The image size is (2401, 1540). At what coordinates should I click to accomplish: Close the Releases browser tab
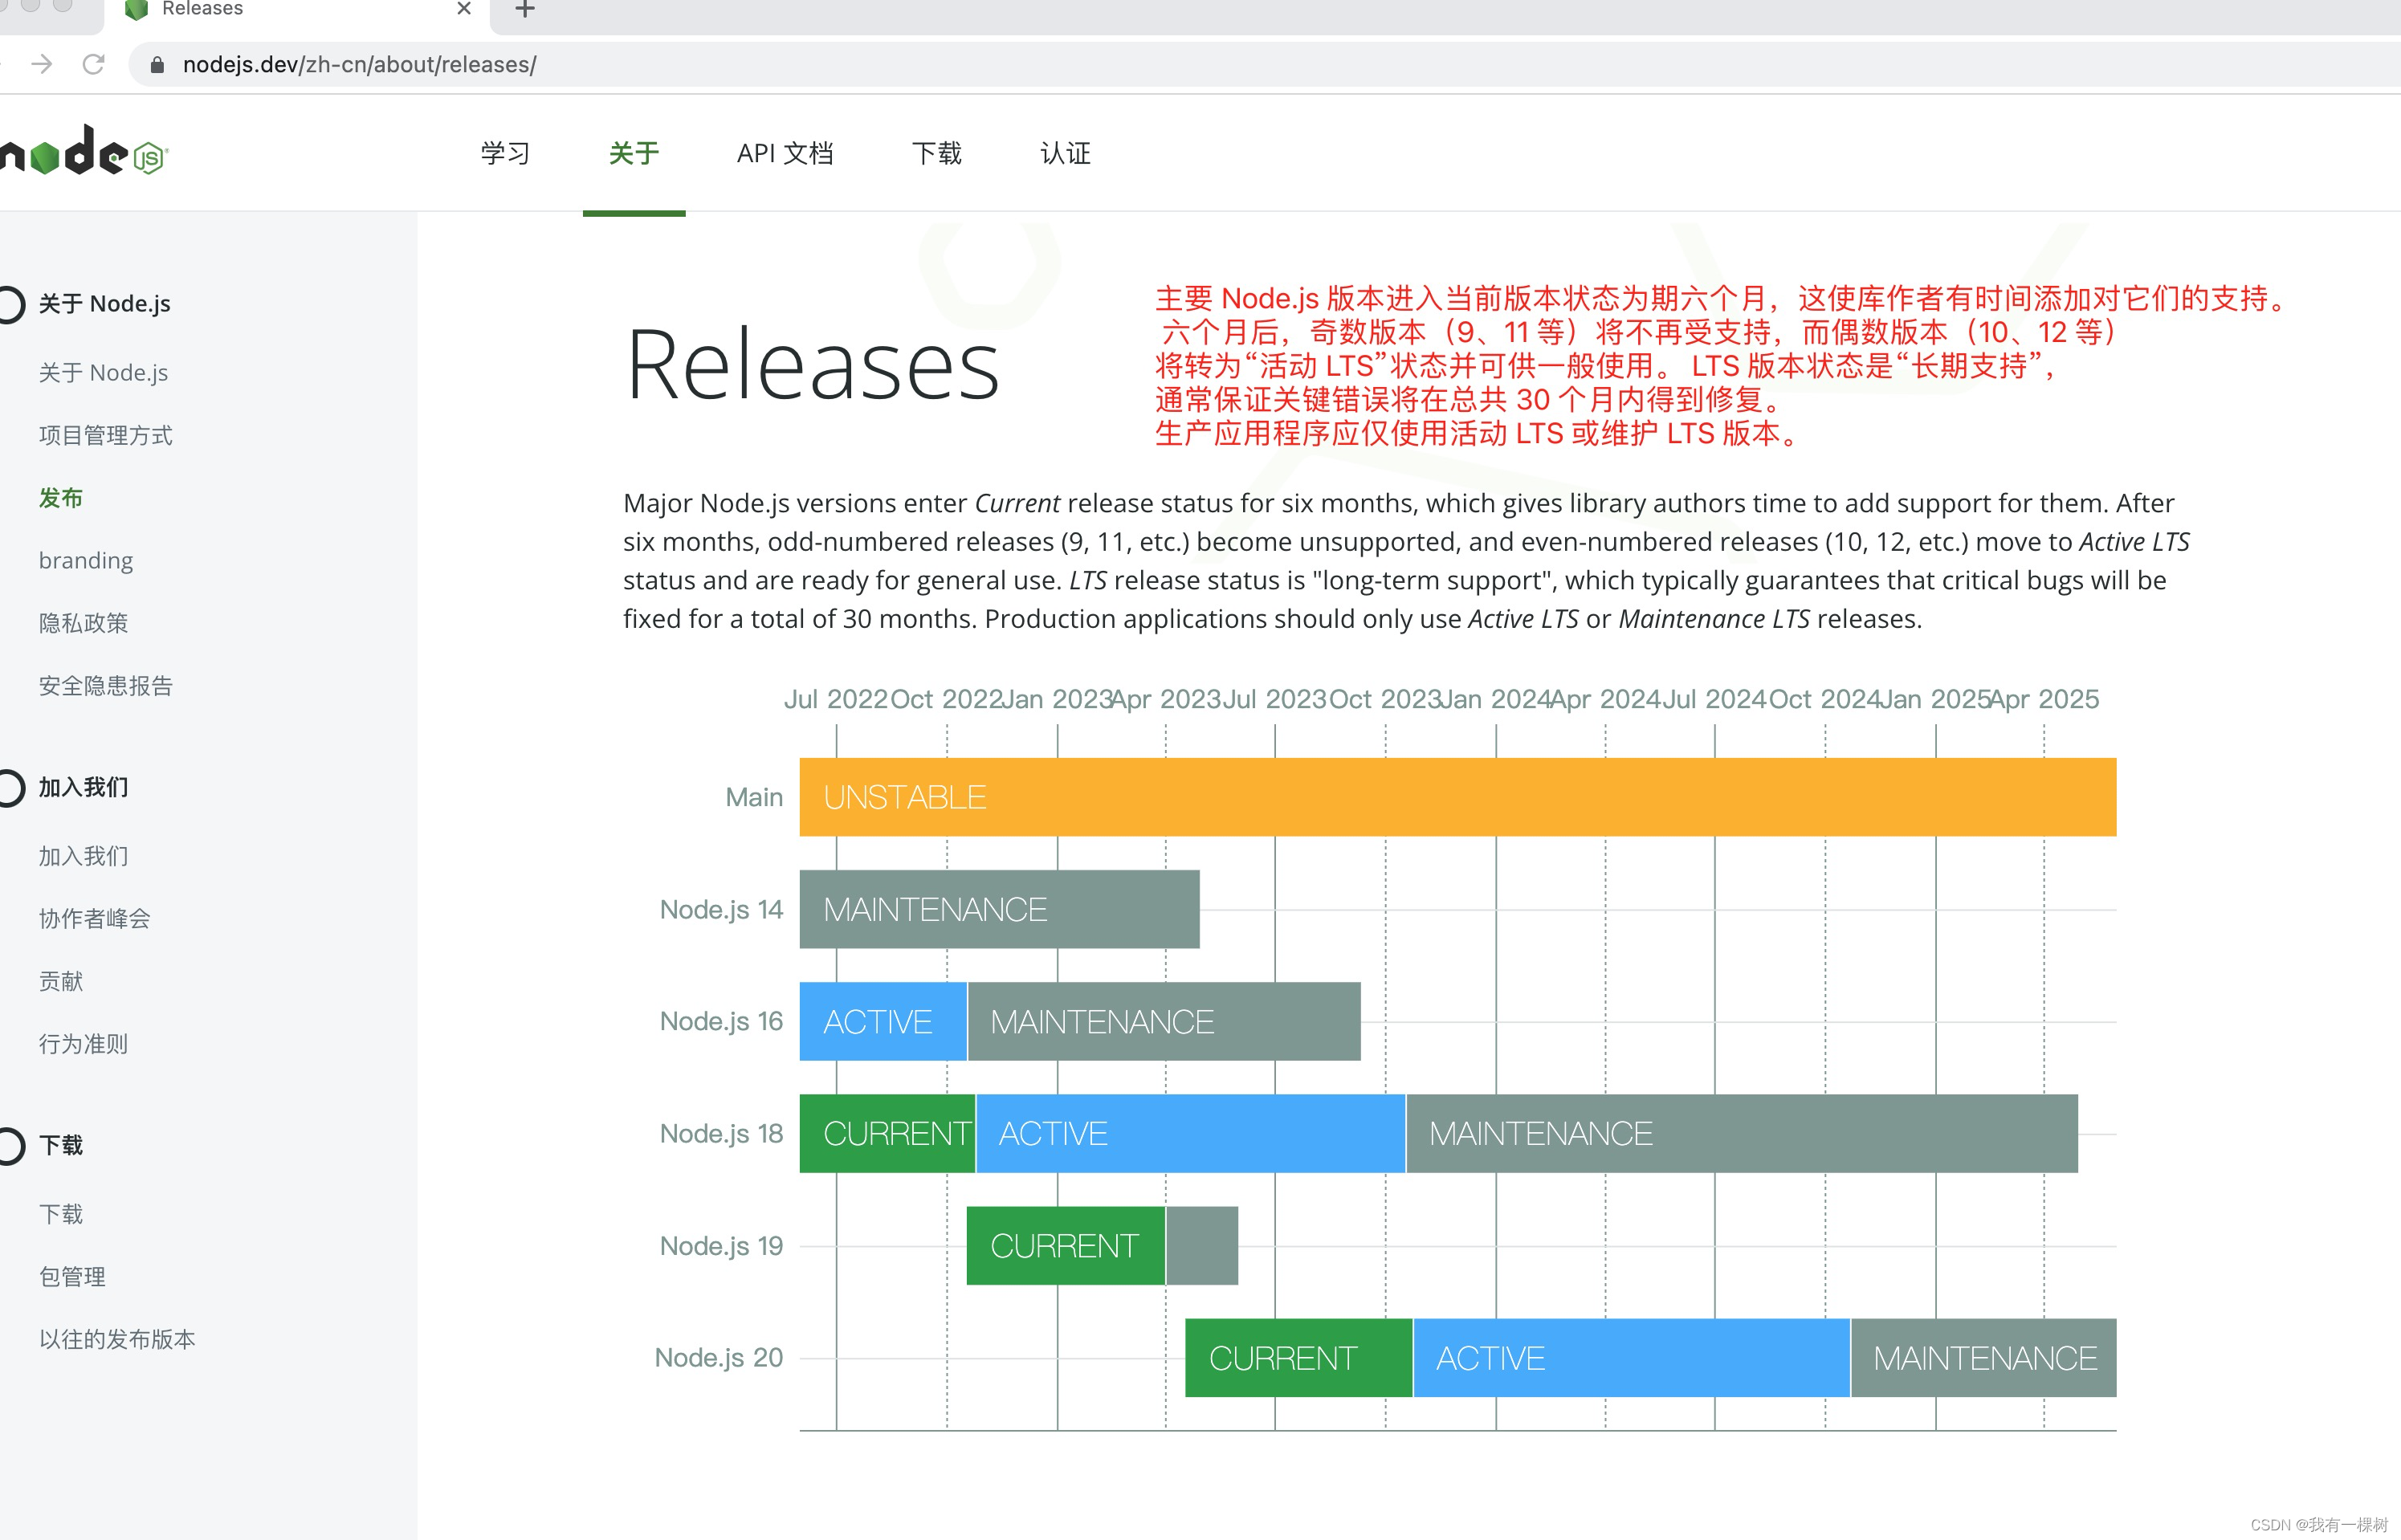tap(463, 9)
